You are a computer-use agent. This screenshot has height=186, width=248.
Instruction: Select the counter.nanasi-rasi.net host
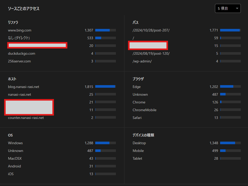(x=26, y=118)
